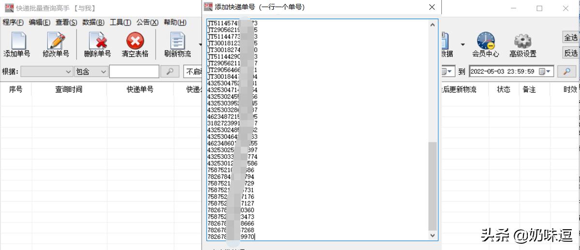Viewport: 580px width, 250px height.
Task: Click the 反选 button
Action: [571, 53]
